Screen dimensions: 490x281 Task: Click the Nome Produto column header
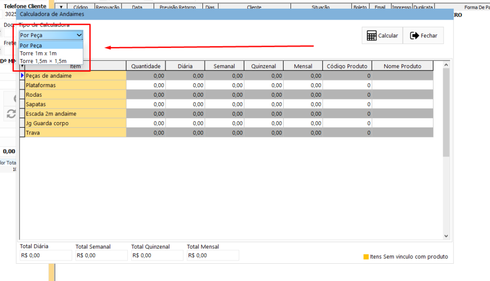coord(402,66)
